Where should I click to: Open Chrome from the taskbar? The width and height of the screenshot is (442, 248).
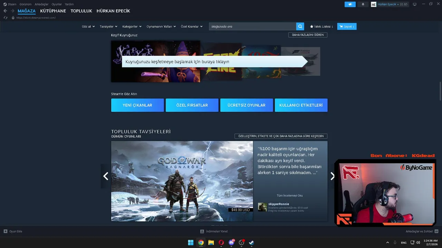201,242
